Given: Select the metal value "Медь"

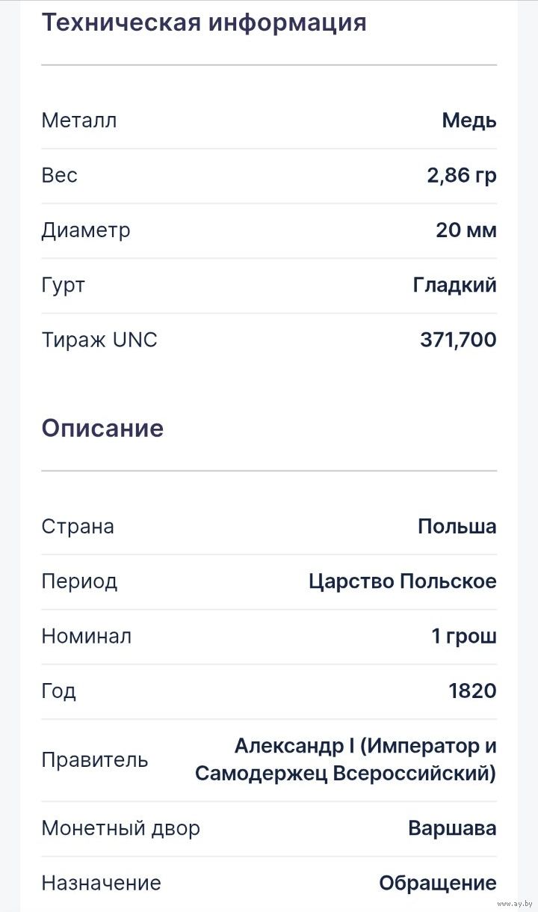Looking at the screenshot, I should click(x=469, y=120).
